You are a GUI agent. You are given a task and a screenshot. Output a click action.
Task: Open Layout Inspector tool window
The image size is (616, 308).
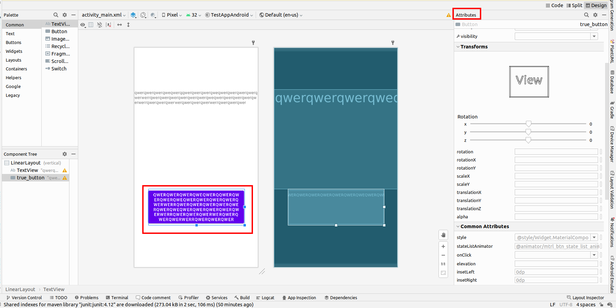[x=586, y=298]
